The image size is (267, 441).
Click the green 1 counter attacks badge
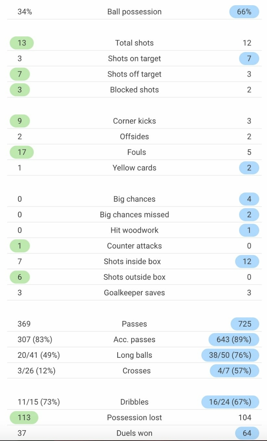[20, 246]
